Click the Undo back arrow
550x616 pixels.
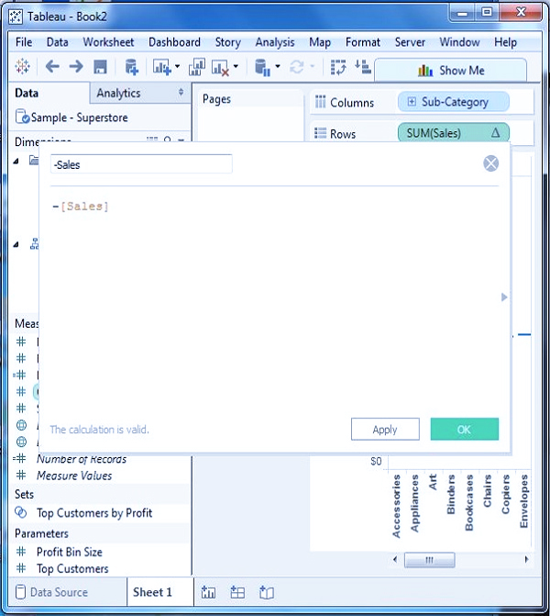[x=52, y=66]
